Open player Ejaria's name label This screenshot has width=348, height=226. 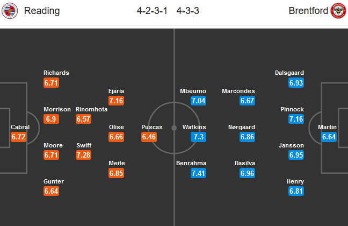click(x=116, y=91)
